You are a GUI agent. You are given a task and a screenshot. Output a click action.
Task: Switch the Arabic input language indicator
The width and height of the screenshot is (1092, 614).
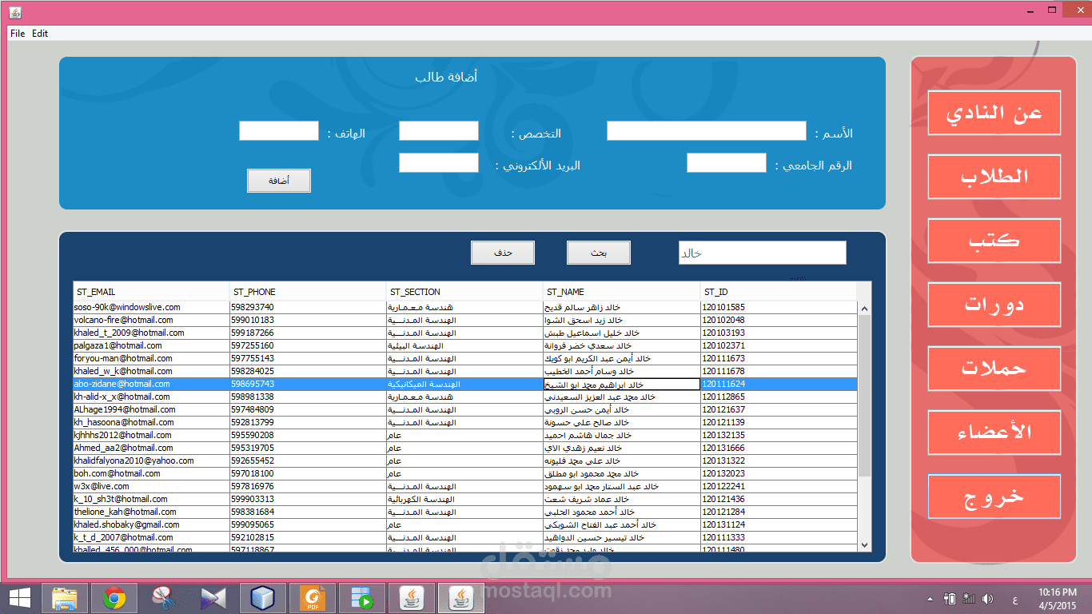point(1015,599)
